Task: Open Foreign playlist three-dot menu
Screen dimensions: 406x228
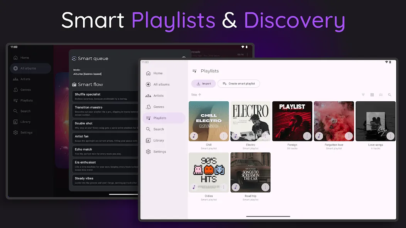Action: pyautogui.click(x=307, y=136)
